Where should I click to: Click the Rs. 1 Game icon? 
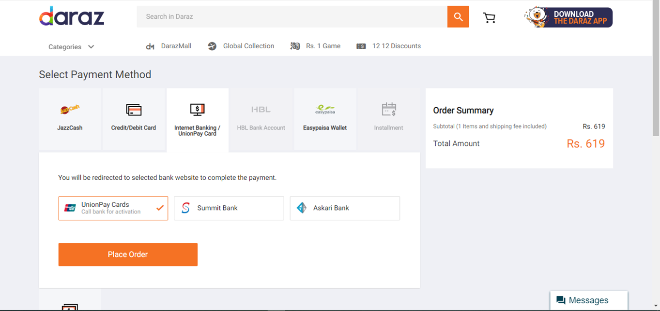(295, 46)
